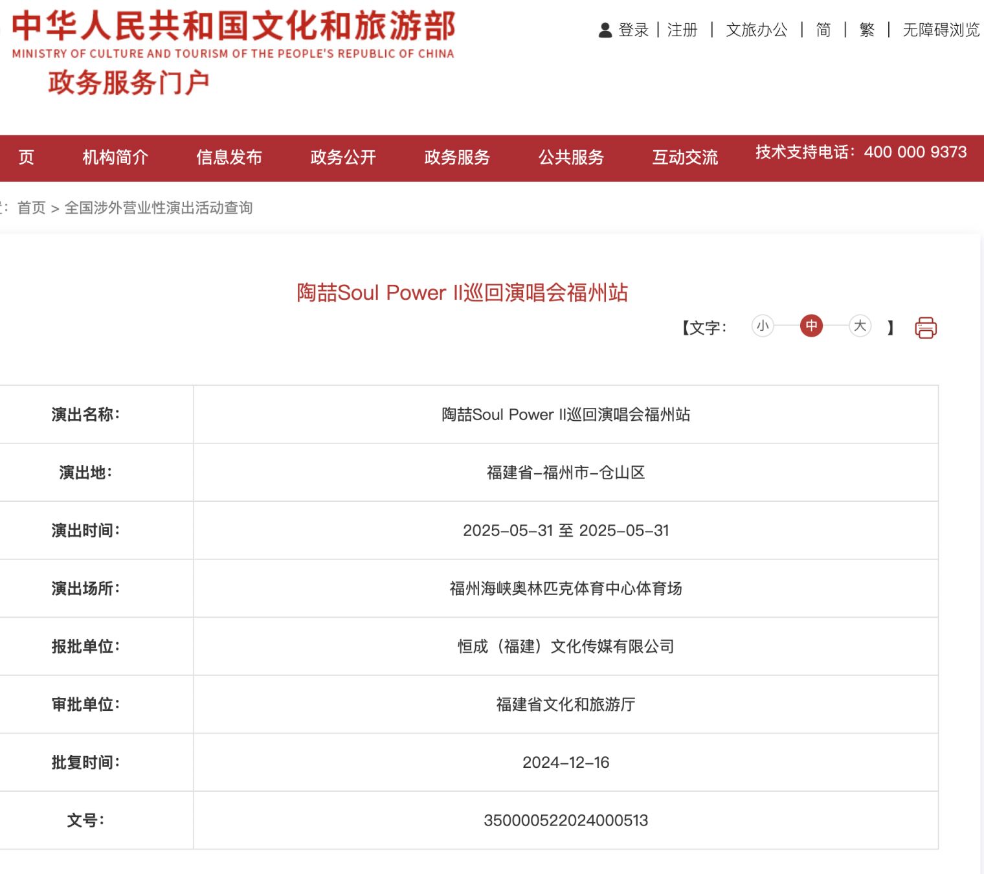
Task: Select medium font size 中
Action: coord(811,326)
